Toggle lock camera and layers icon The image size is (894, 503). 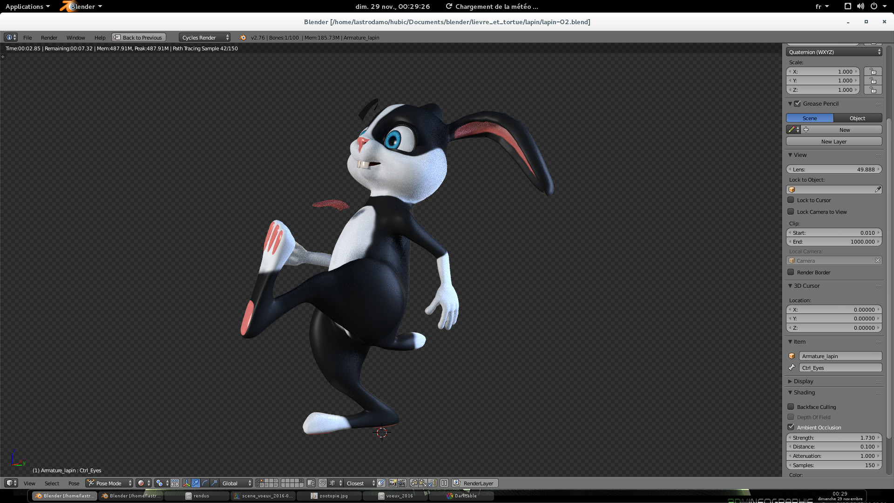(311, 483)
